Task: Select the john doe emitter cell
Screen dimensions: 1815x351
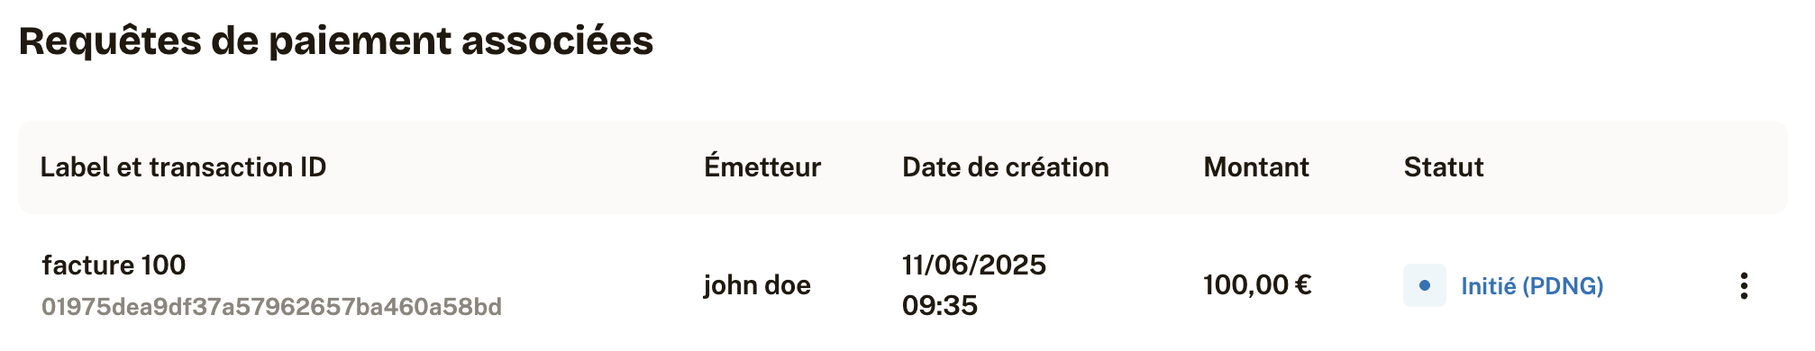Action: 757,285
